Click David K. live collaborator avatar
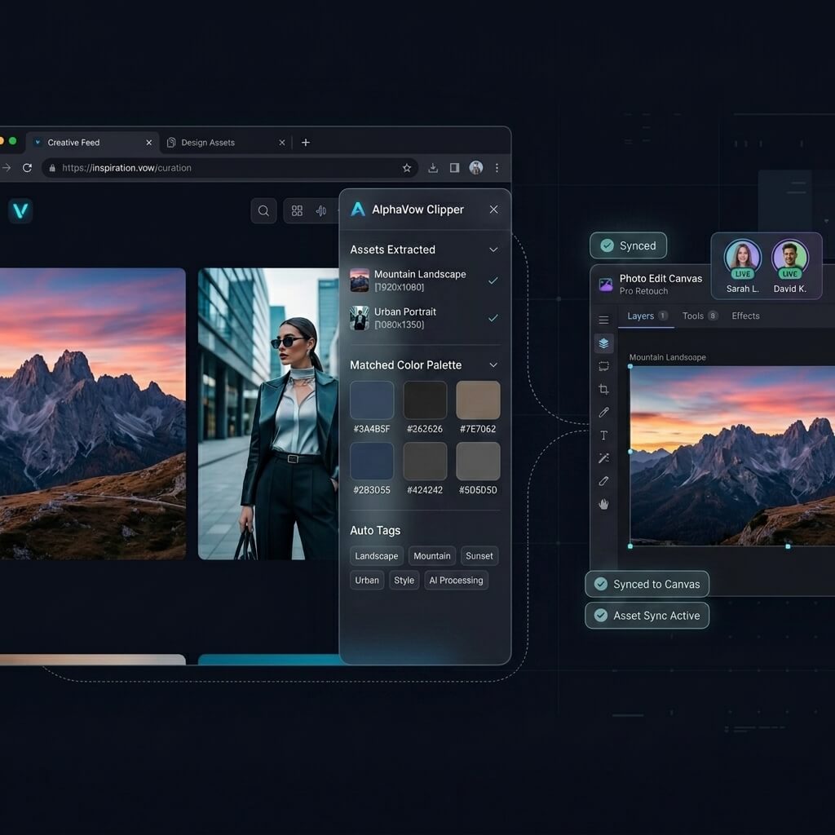This screenshot has width=835, height=835. [x=789, y=258]
